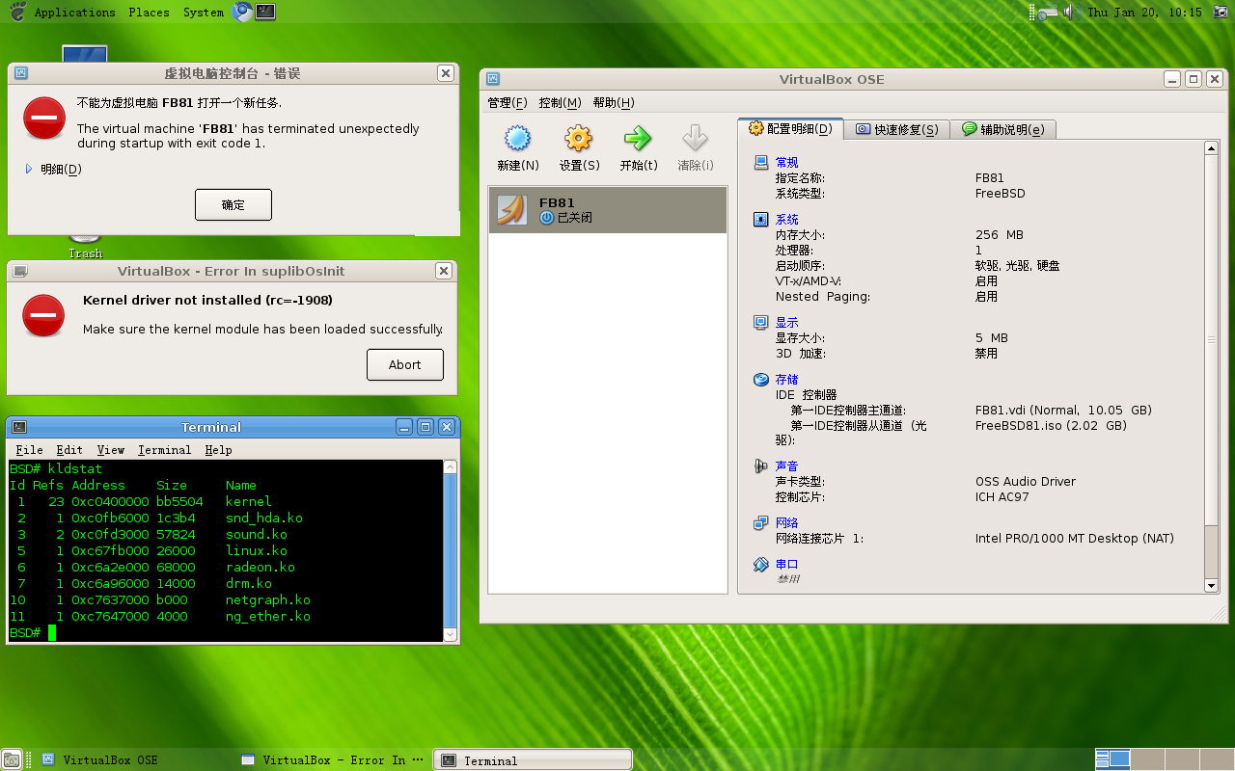1235x771 pixels.
Task: Click the VirtualBox OSE window menu icon
Action: pyautogui.click(x=493, y=80)
